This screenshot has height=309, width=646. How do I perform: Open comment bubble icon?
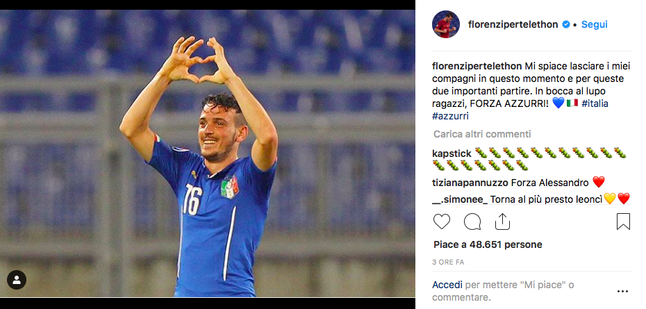472,222
